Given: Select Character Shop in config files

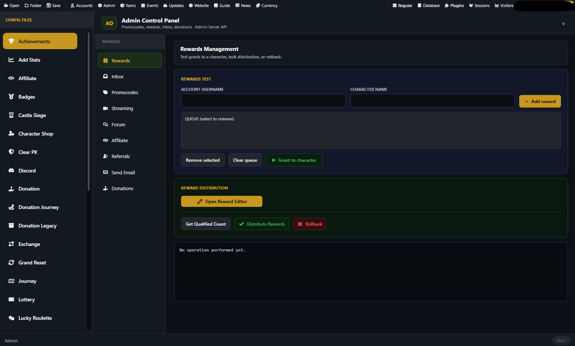Looking at the screenshot, I should [40, 134].
